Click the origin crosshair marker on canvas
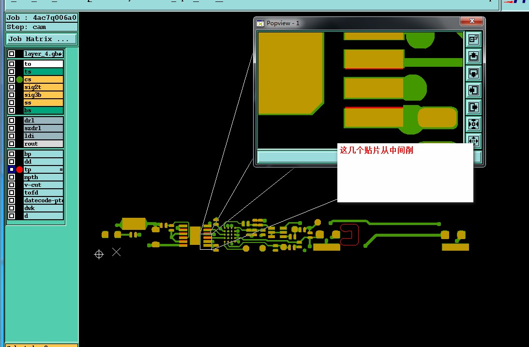Image resolution: width=529 pixels, height=347 pixels. [x=99, y=254]
